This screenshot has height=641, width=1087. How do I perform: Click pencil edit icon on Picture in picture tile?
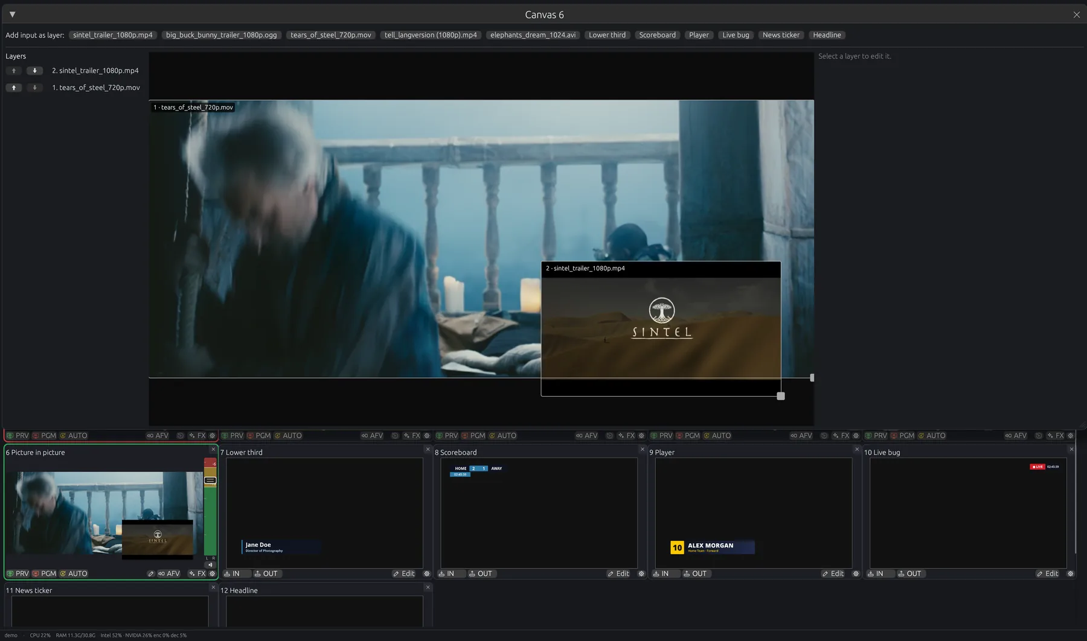[x=151, y=573]
